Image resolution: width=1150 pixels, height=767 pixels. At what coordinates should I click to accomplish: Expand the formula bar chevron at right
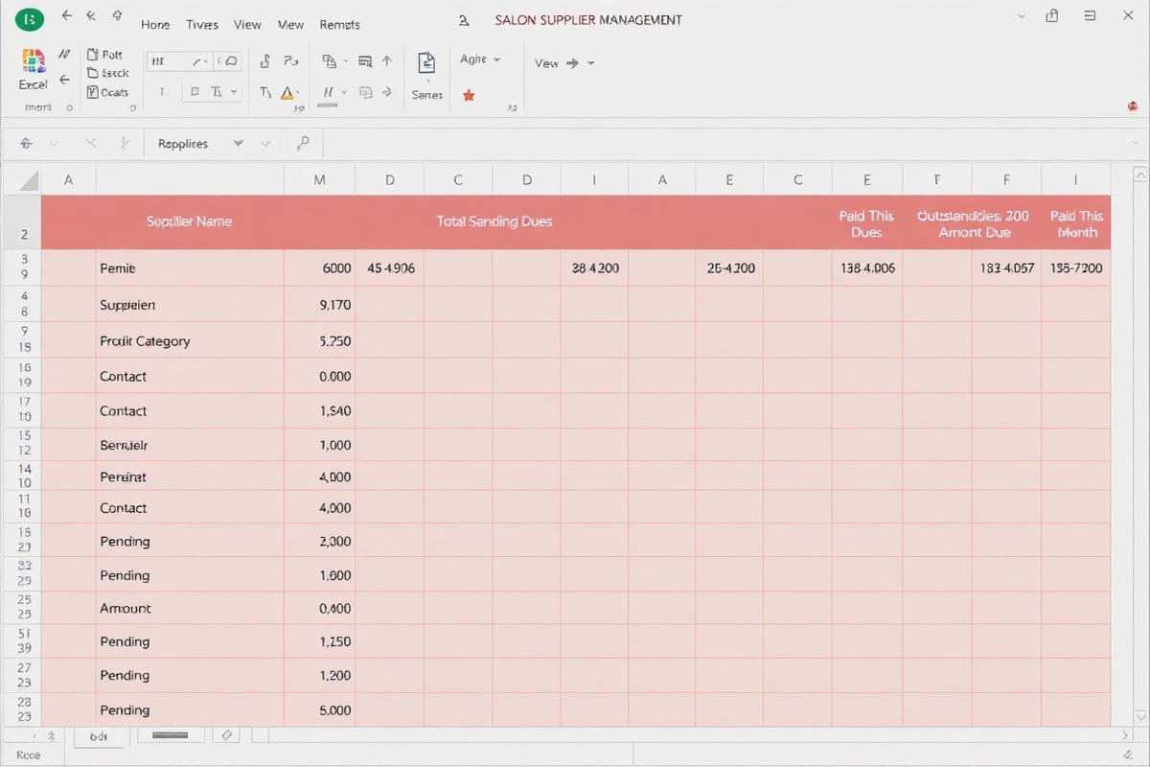[x=1136, y=144]
